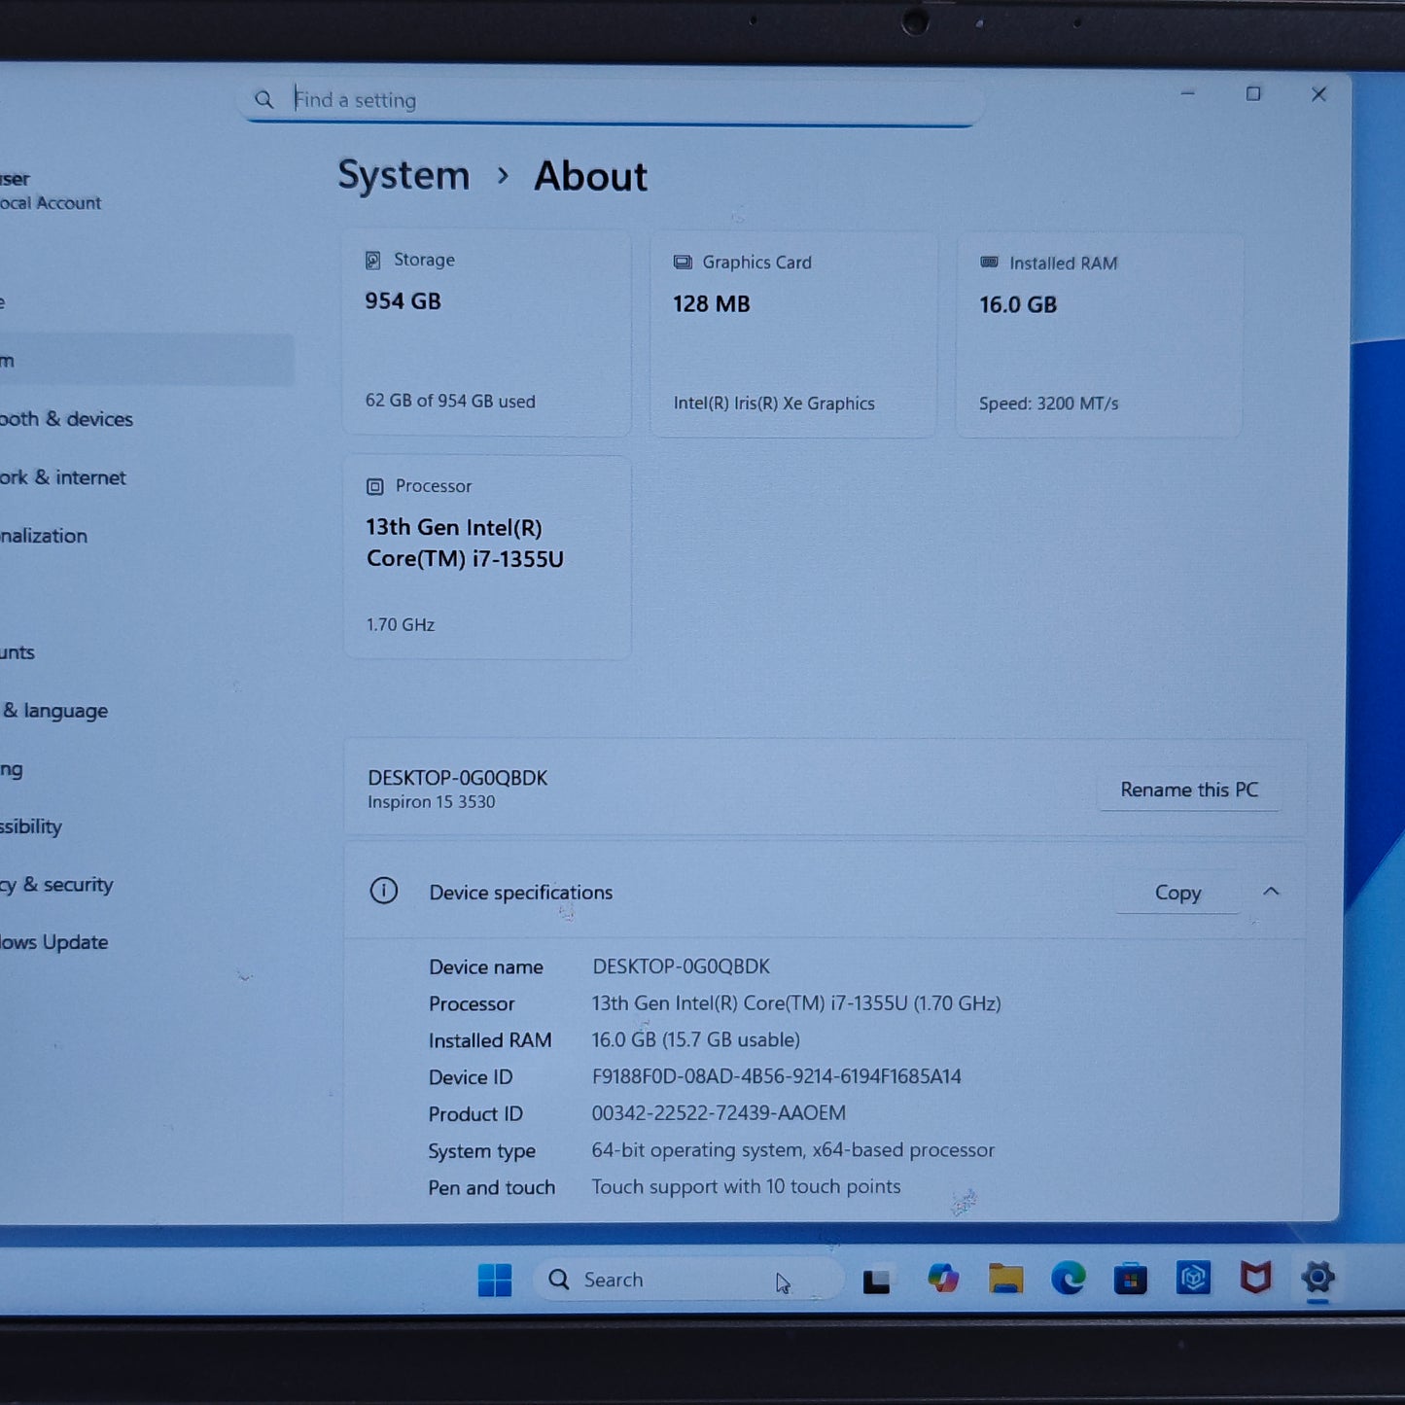The height and width of the screenshot is (1405, 1405).
Task: Open the Microsoft Store from the taskbar
Action: (x=1129, y=1280)
